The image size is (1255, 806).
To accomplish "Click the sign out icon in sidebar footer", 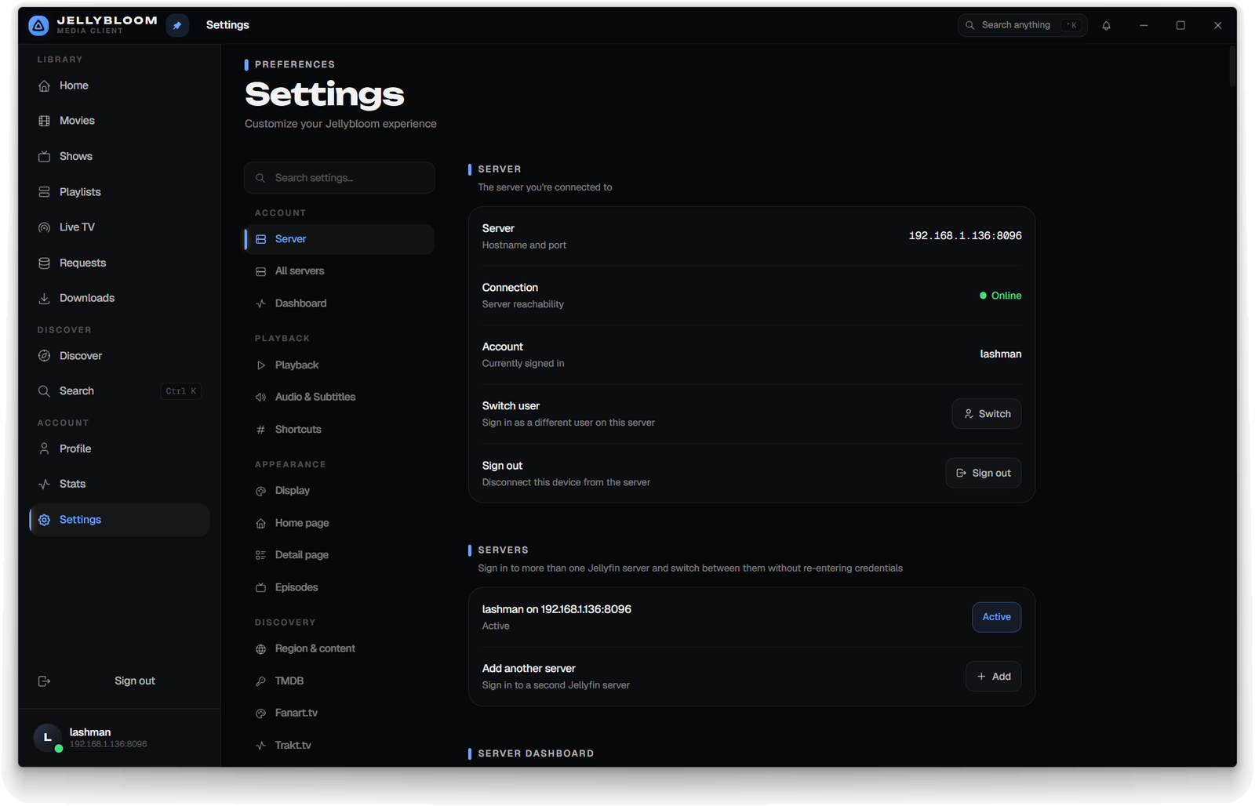I will [x=44, y=681].
